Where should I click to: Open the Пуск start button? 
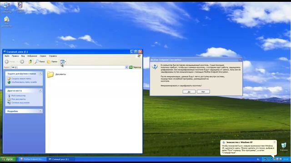pyautogui.click(x=8, y=159)
